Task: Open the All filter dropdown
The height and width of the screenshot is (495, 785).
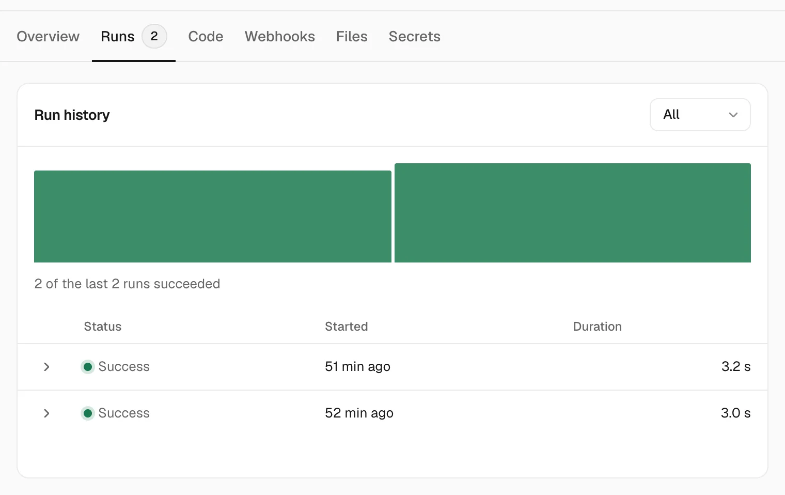Action: pos(700,115)
